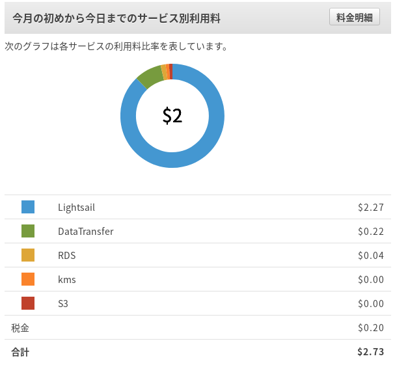The image size is (395, 365).
Task: Click the RDS service name
Action: (x=66, y=256)
